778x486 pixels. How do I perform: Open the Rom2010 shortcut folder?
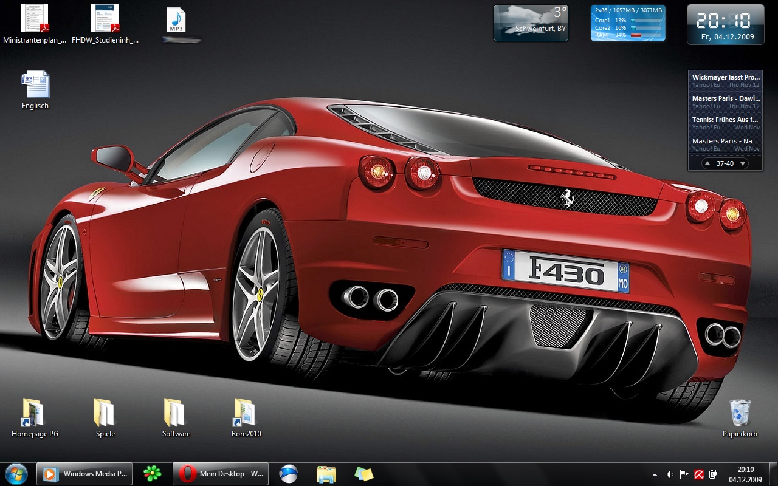pyautogui.click(x=246, y=413)
